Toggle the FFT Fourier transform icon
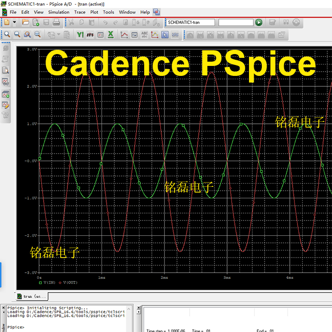Viewport: 332px width, 332px height. 90,35
